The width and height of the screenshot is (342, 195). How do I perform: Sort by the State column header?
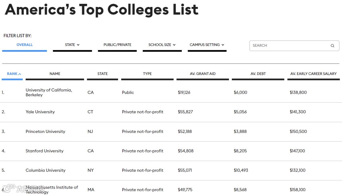pos(102,74)
